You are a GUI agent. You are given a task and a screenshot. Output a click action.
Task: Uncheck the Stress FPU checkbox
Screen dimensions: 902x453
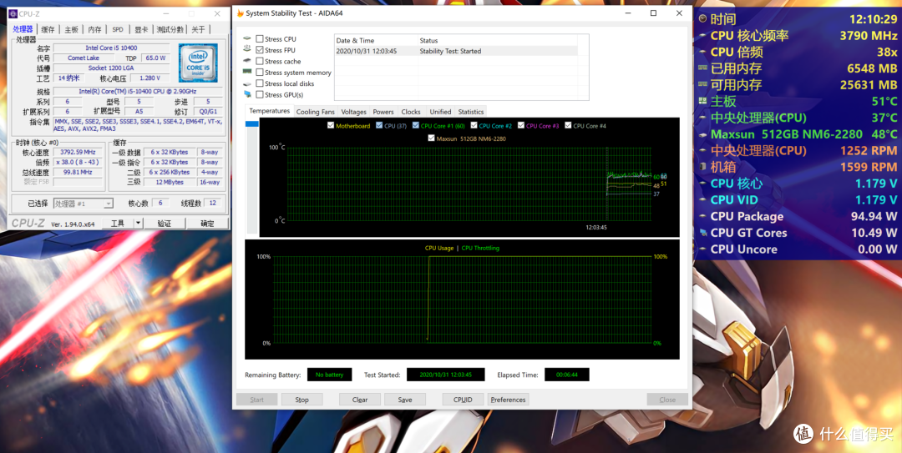[x=260, y=50]
